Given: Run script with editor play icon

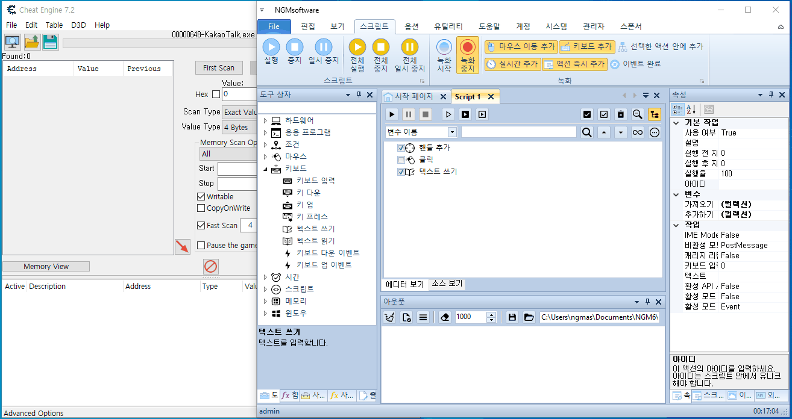Looking at the screenshot, I should pos(392,114).
